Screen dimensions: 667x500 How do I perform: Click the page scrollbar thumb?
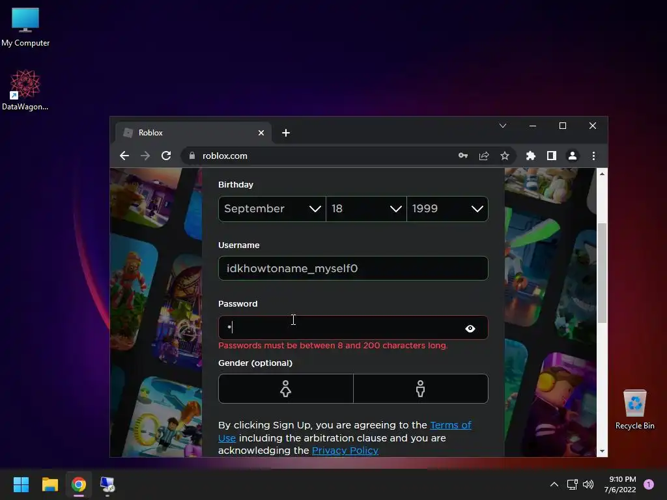point(602,273)
